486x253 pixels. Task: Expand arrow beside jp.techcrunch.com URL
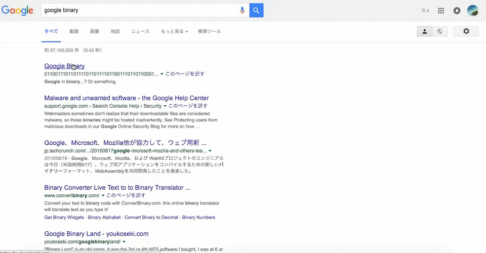pyautogui.click(x=210, y=151)
